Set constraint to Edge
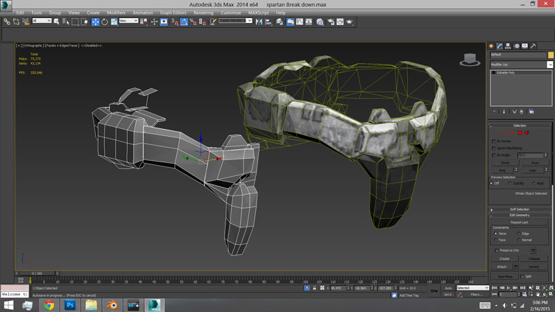Viewport: 555px width, 312px height. (519, 234)
